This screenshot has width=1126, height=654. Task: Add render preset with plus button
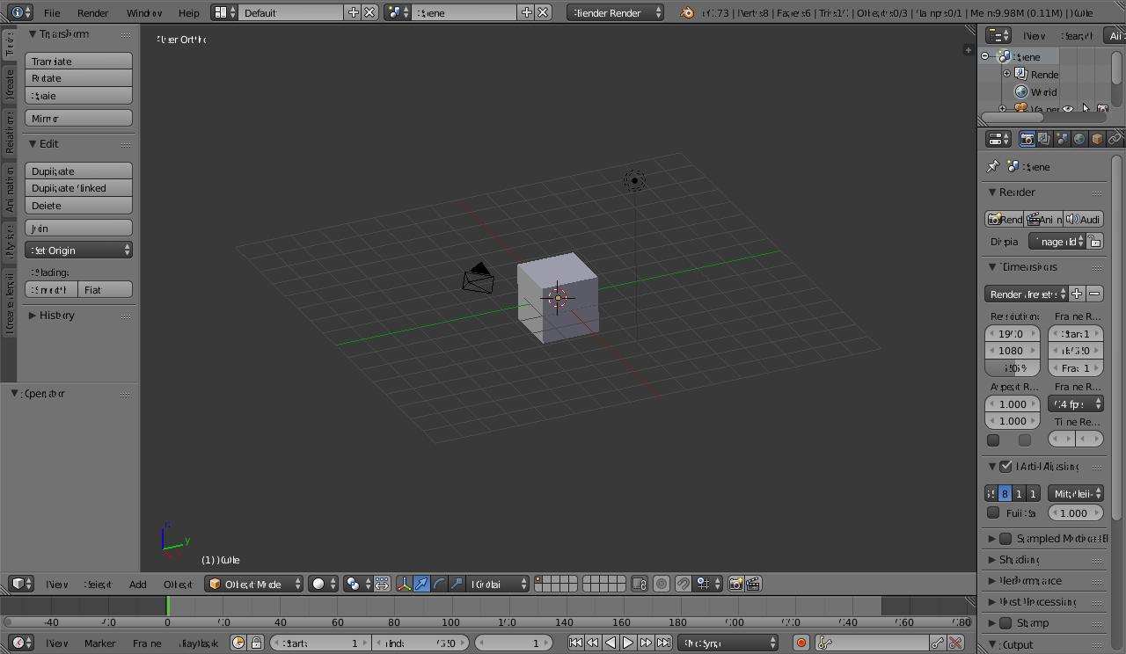(x=1077, y=294)
